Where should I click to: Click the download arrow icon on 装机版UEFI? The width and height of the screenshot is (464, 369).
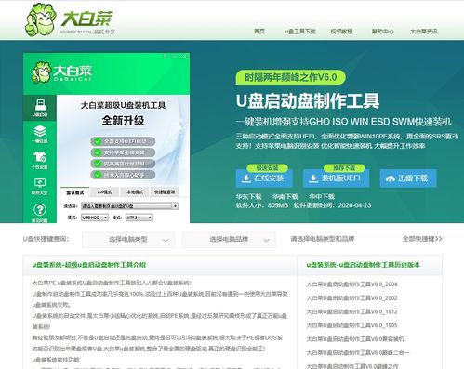coord(313,178)
